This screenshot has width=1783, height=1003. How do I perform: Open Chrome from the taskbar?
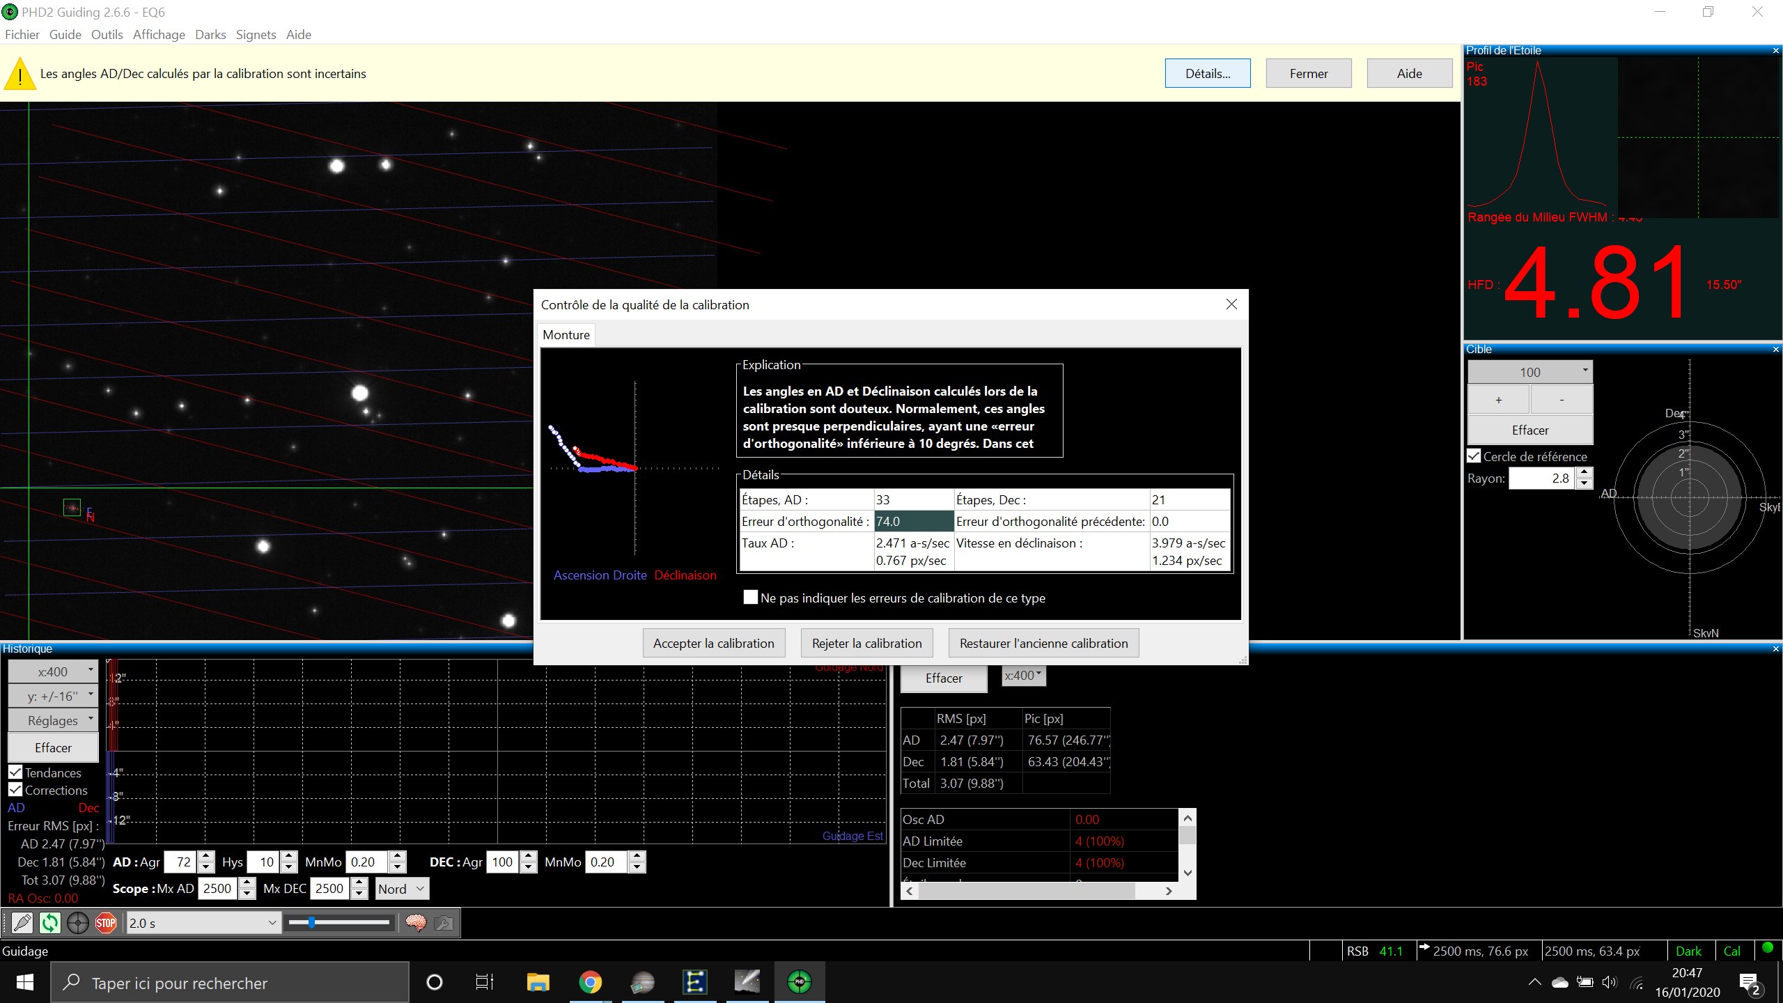(x=590, y=983)
